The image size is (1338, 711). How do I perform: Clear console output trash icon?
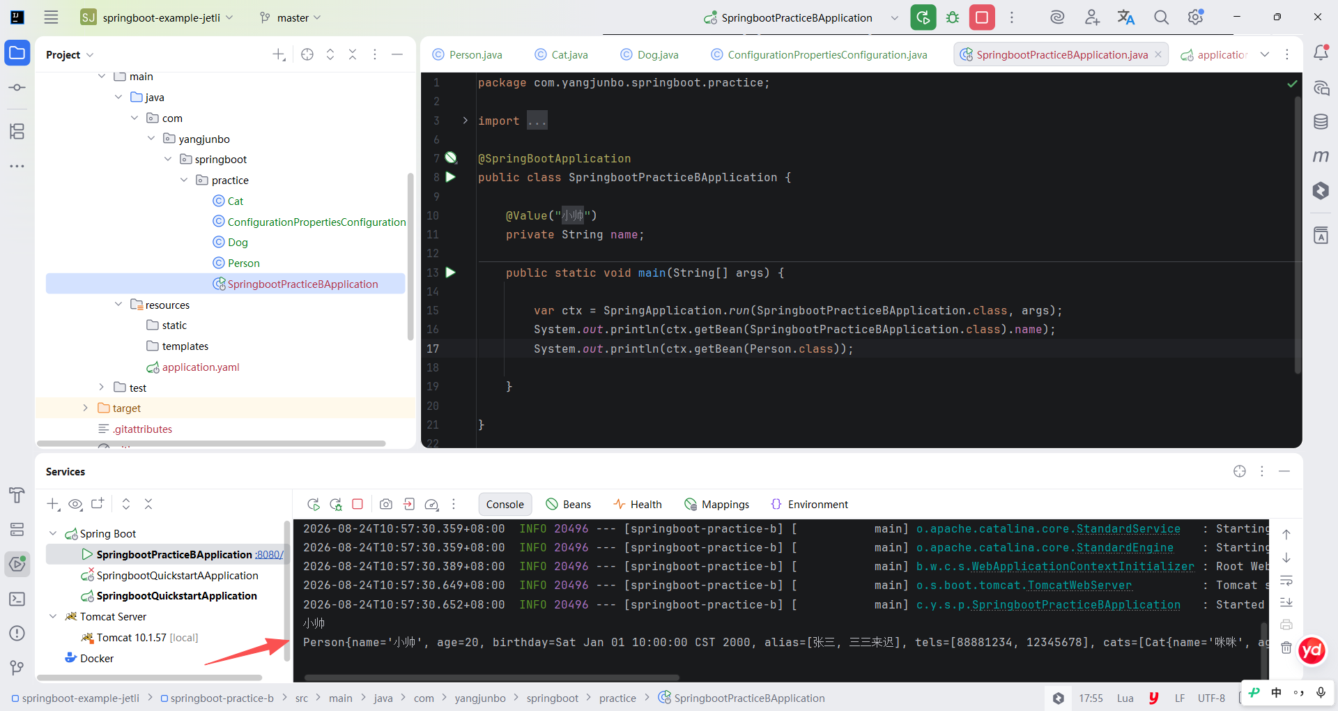pos(1286,648)
